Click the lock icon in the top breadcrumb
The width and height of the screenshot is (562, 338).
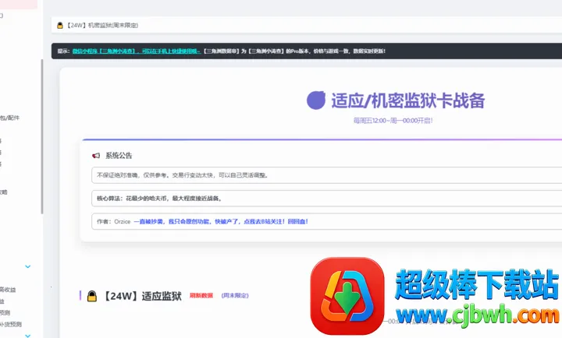pyautogui.click(x=59, y=25)
